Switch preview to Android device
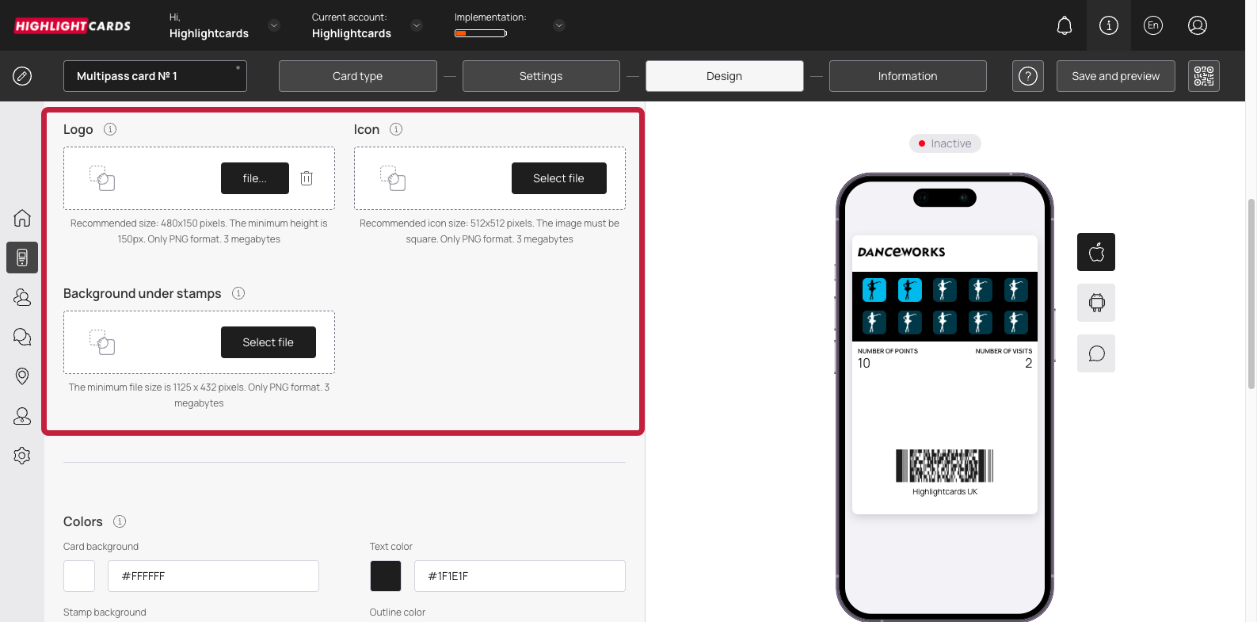The image size is (1257, 622). (x=1096, y=303)
